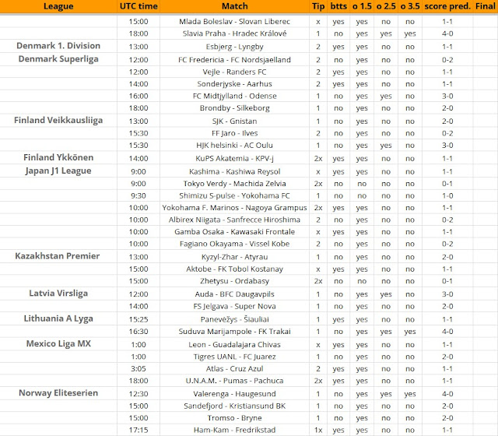498x436 pixels.
Task: Click the FF Jaro - Ilves match
Action: point(235,133)
